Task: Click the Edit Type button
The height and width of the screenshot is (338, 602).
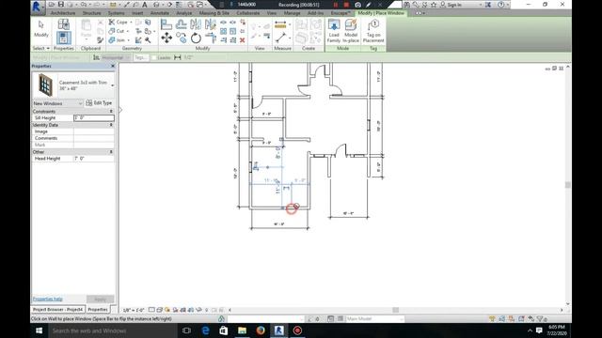Action: tap(99, 102)
